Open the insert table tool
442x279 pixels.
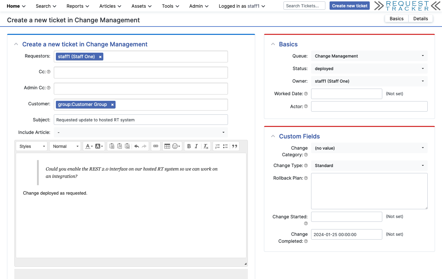click(x=167, y=146)
